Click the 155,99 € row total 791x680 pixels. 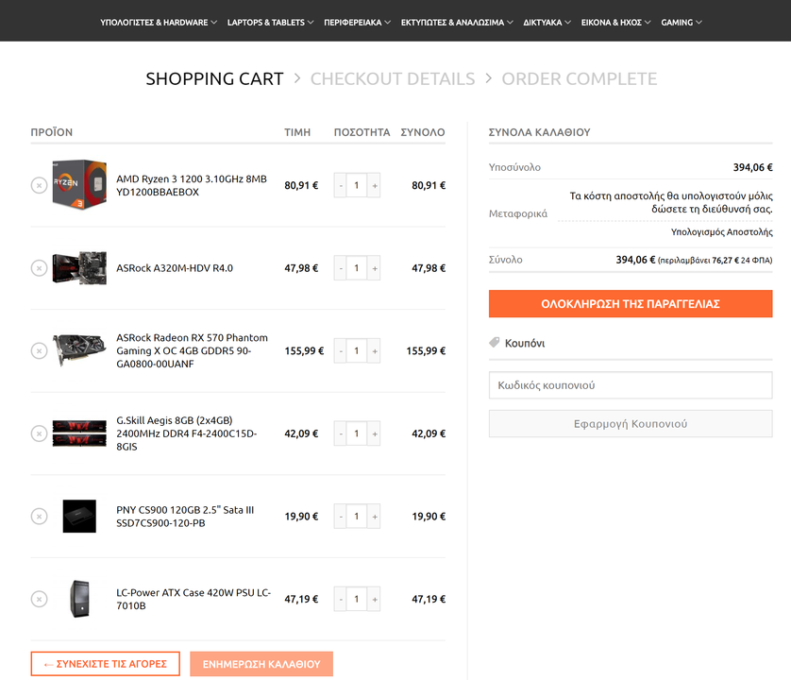pos(426,350)
